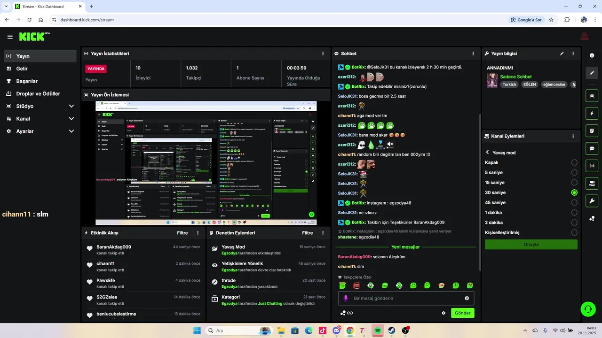Click the Yavaş Mod moderation log entry
The height and width of the screenshot is (338, 602).
(269, 250)
